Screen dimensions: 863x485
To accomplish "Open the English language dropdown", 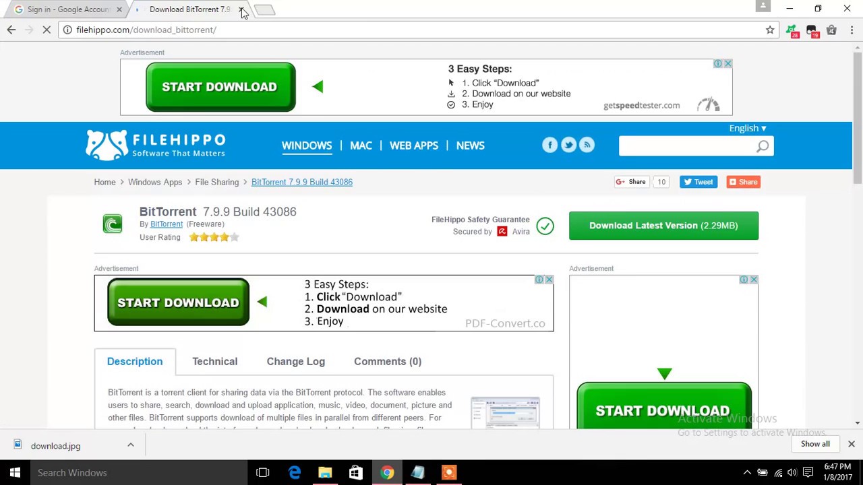I will 748,128.
